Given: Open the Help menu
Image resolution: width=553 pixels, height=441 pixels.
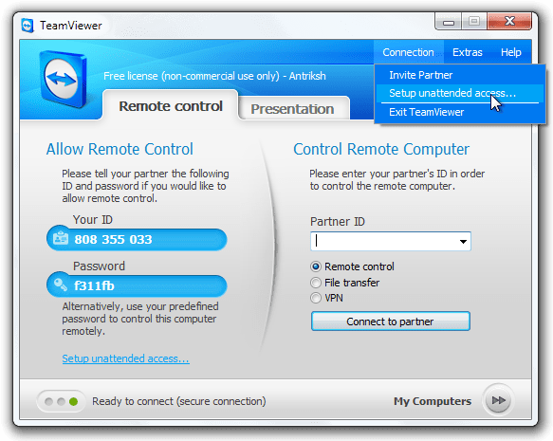Looking at the screenshot, I should point(510,52).
